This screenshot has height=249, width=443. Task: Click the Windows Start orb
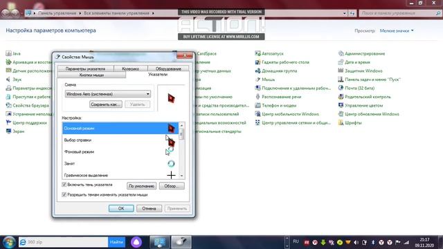pos(9,242)
